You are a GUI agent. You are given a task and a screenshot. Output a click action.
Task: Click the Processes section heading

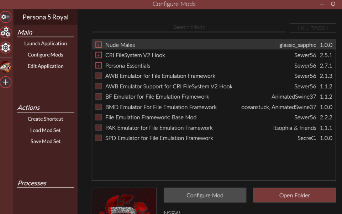[x=32, y=183]
